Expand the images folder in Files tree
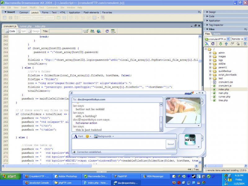The height and width of the screenshot is (186, 248). click(210, 56)
